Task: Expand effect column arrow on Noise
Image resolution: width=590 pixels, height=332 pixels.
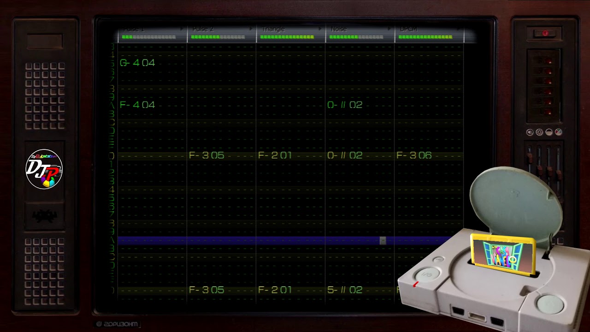Action: [389, 29]
